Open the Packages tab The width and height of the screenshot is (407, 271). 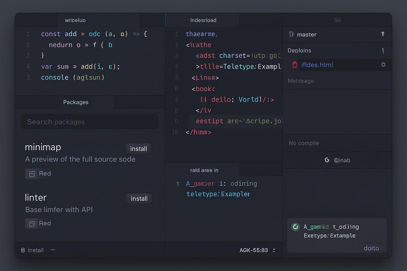pyautogui.click(x=76, y=102)
